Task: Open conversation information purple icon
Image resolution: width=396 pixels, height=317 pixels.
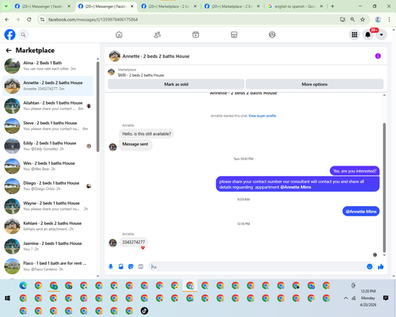Action: coord(378,56)
